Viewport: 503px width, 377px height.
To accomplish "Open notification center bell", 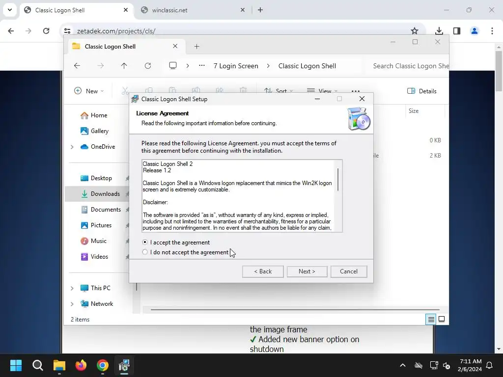I will [x=490, y=365].
